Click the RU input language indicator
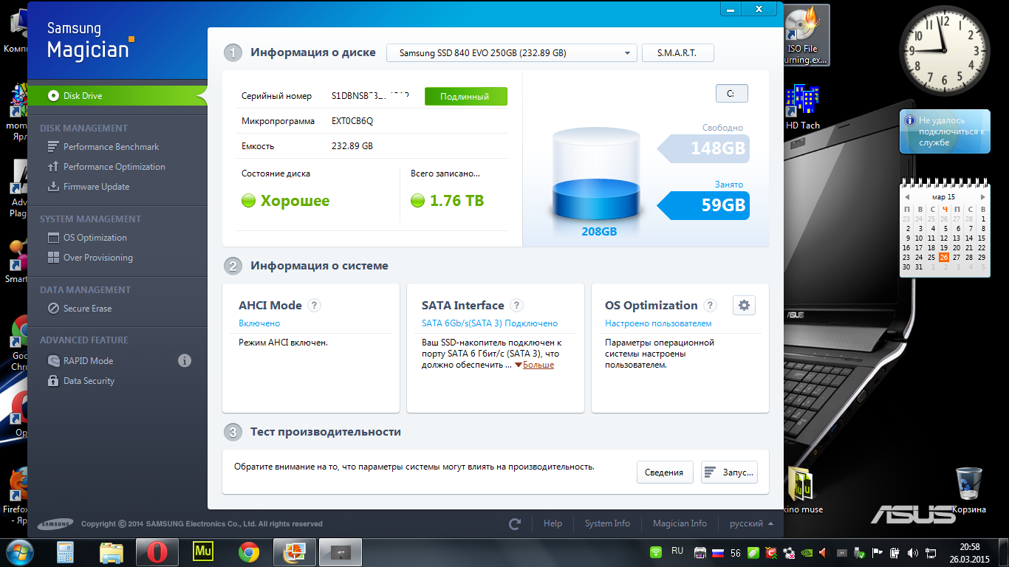Image resolution: width=1009 pixels, height=567 pixels. (677, 551)
